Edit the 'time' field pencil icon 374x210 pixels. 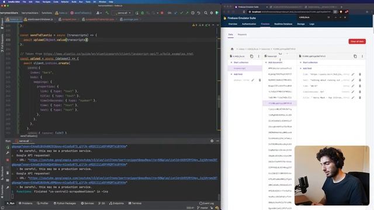[353, 86]
